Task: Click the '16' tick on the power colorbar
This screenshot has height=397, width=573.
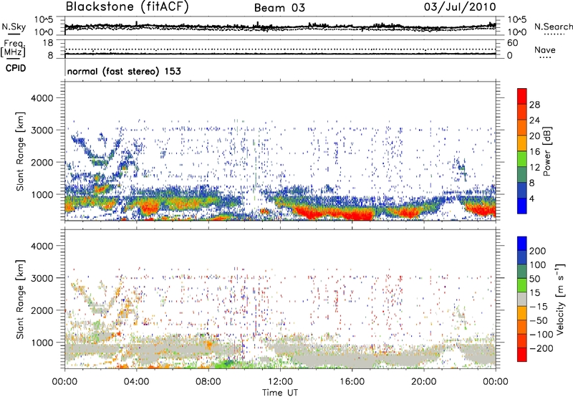Action: click(x=534, y=152)
